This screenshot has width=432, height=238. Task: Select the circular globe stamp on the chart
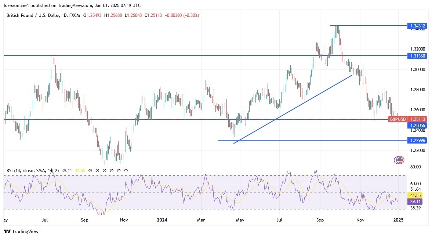pyautogui.click(x=398, y=160)
